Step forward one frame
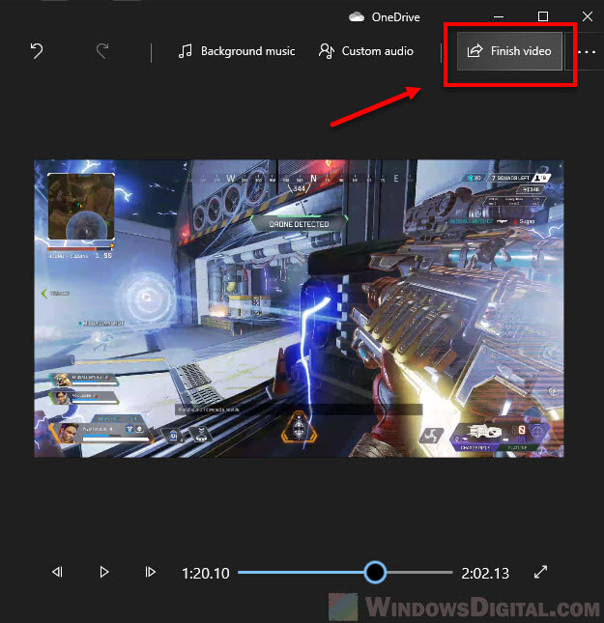 (x=151, y=572)
